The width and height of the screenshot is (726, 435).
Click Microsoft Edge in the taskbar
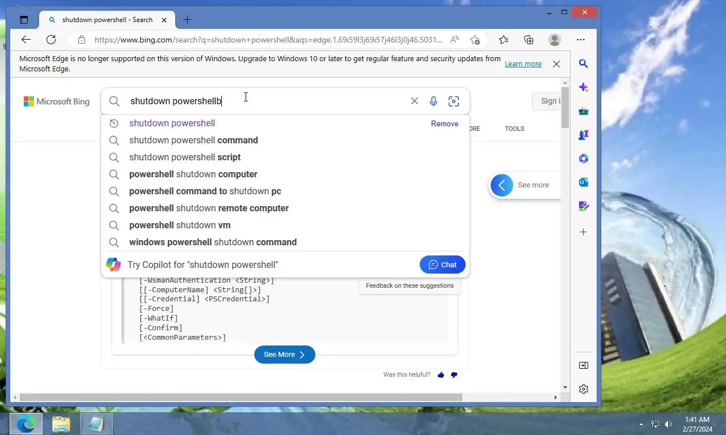(26, 424)
